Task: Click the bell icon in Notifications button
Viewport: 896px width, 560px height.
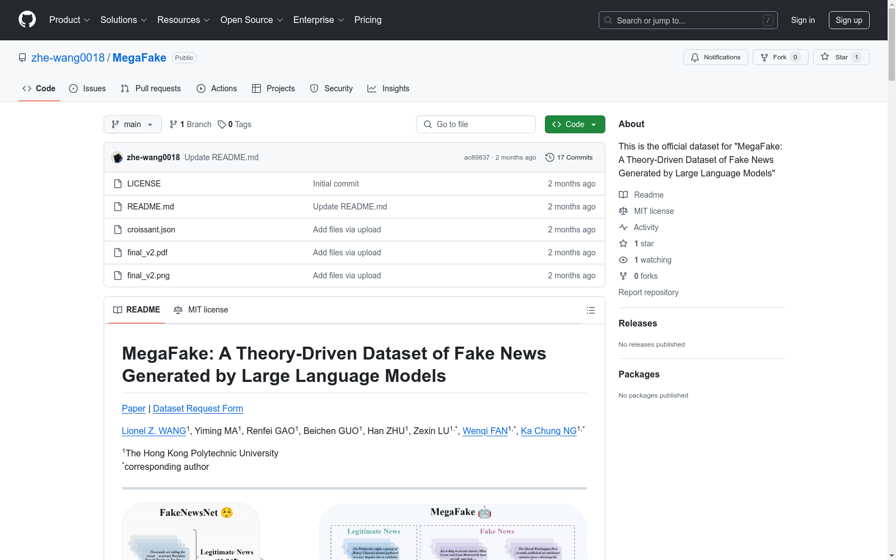Action: [695, 57]
